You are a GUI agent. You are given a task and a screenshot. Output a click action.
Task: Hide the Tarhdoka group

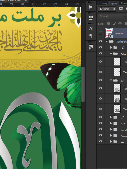(x=101, y=41)
